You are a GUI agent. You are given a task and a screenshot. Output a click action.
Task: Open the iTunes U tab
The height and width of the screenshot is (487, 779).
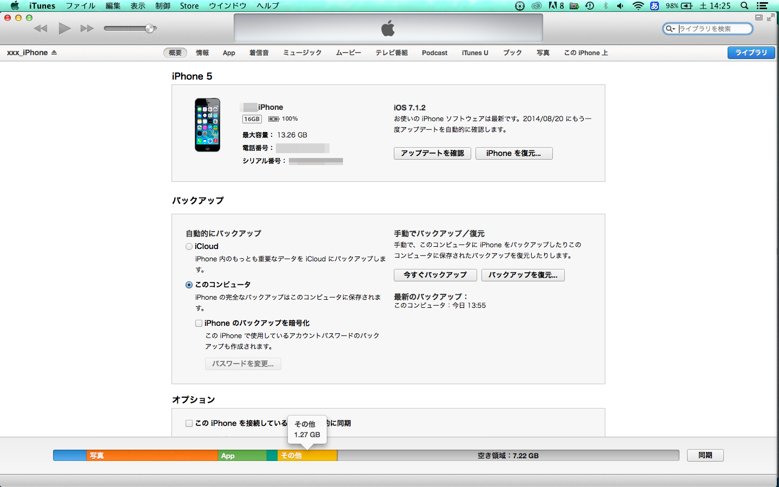[x=475, y=53]
